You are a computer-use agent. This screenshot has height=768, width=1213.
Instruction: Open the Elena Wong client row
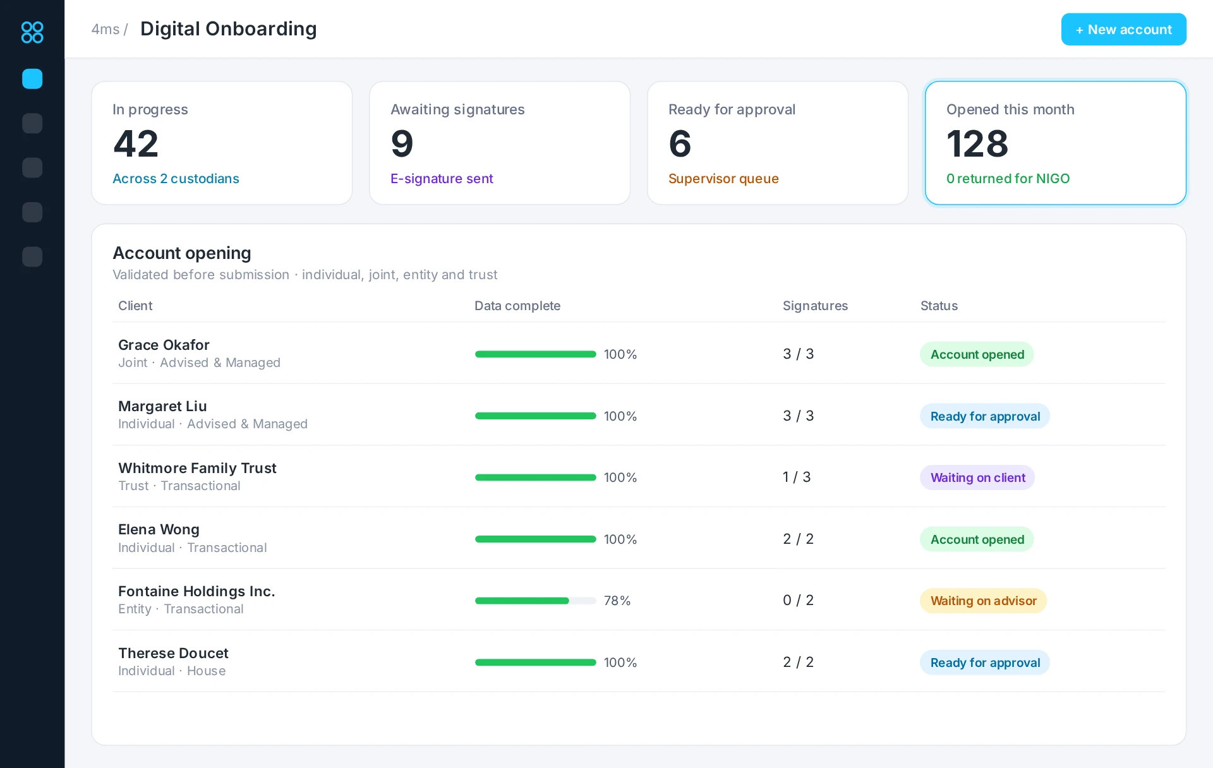point(639,539)
